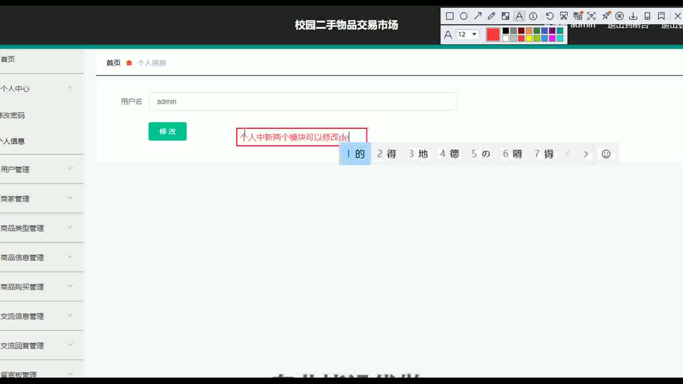Screen dimensions: 683x384
Task: Pick the purple color swatch
Action: point(552,31)
